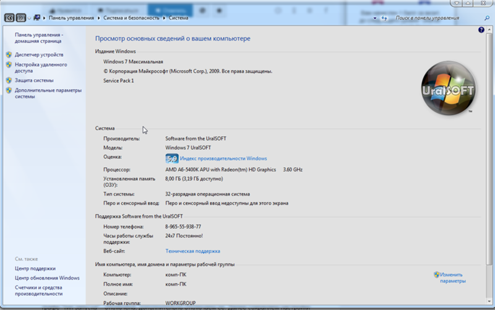Open the address bar history dropdown
Screen dimensions: 495x310
point(375,19)
